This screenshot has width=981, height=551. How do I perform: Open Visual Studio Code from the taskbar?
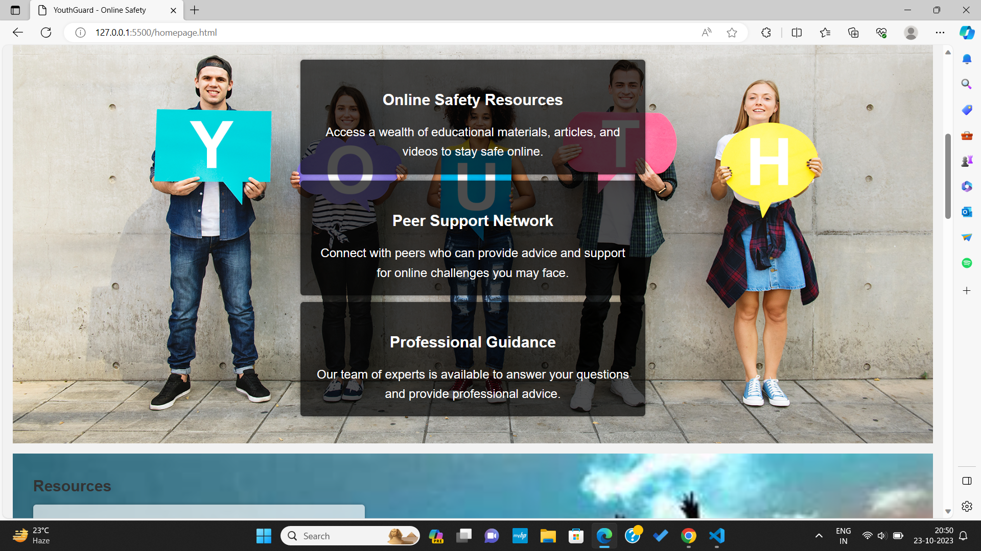pos(717,536)
